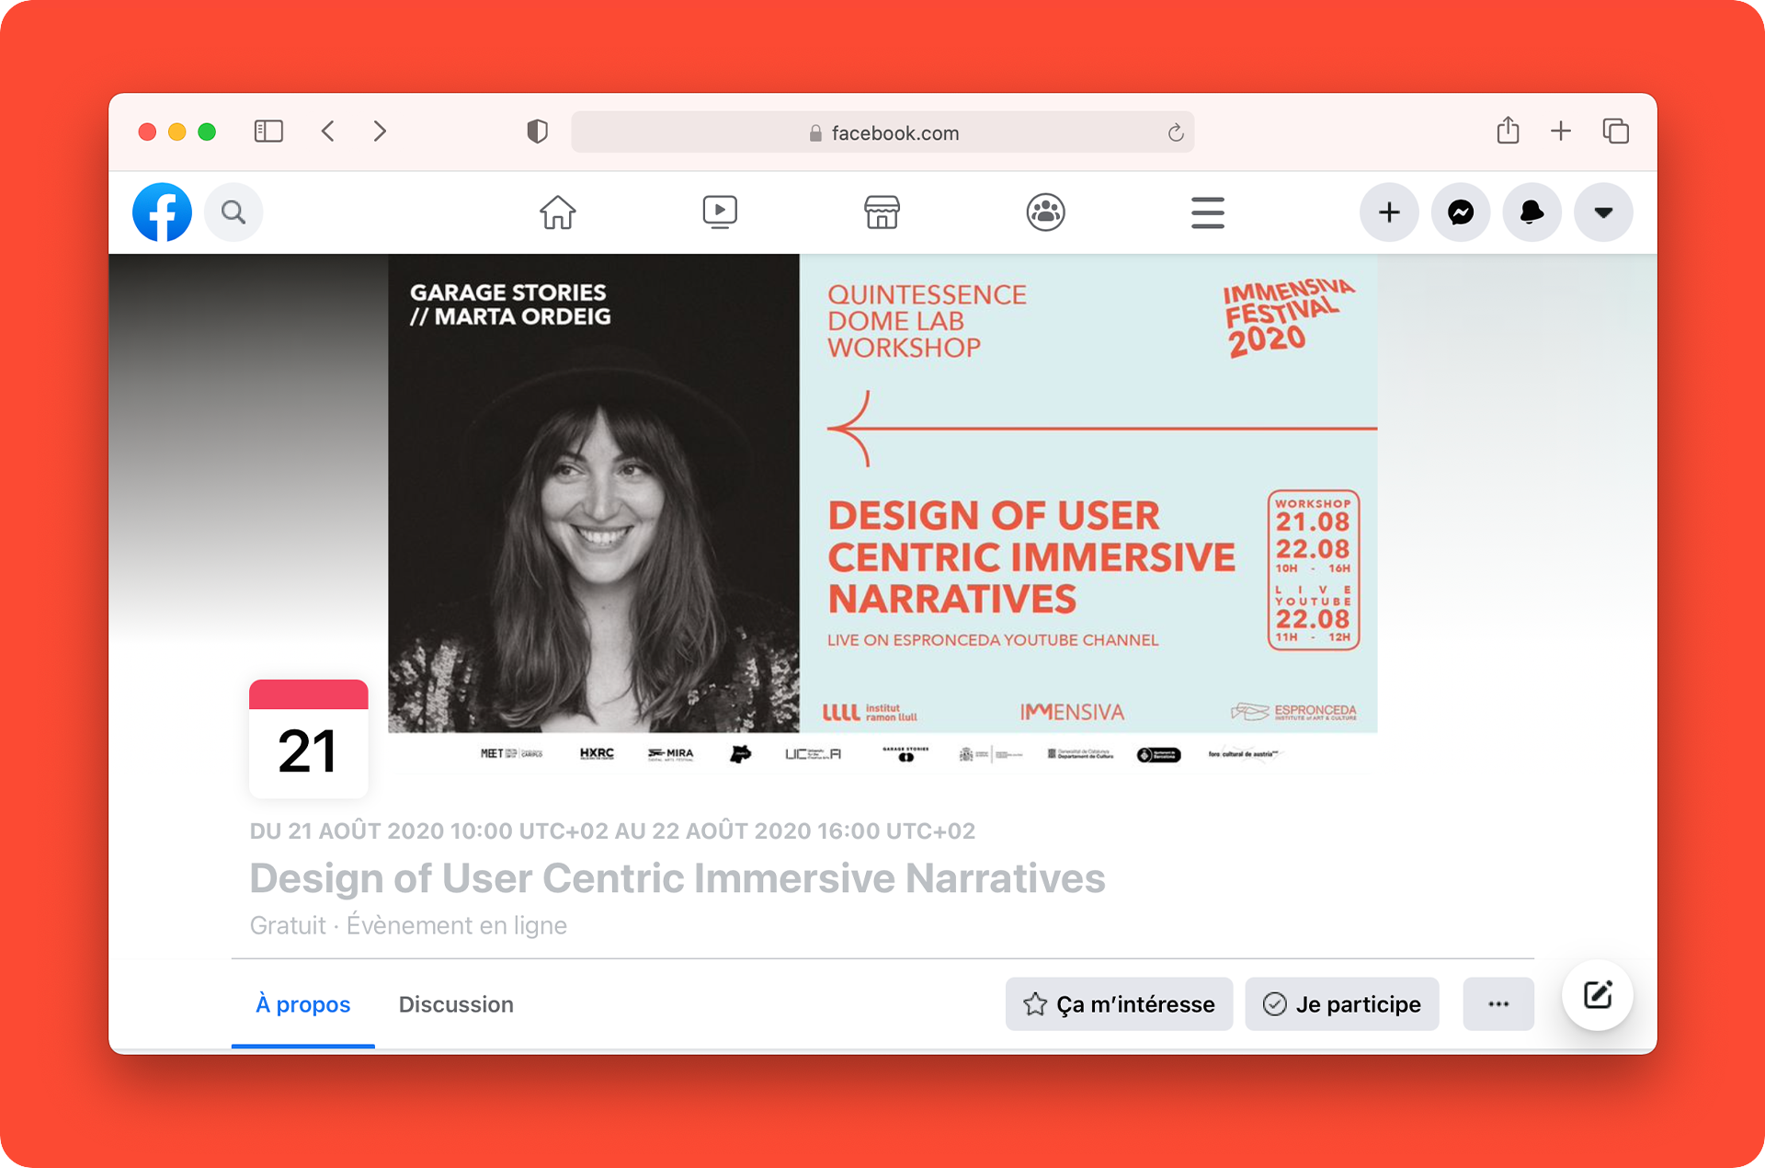This screenshot has width=1765, height=1168.
Task: Go back in Safari history
Action: coord(328,132)
